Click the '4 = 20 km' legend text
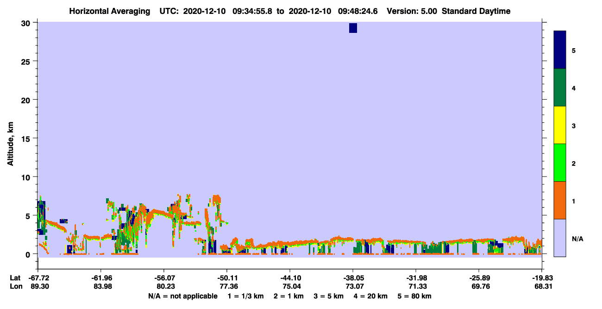Image resolution: width=602 pixels, height=309 pixels. (x=370, y=296)
